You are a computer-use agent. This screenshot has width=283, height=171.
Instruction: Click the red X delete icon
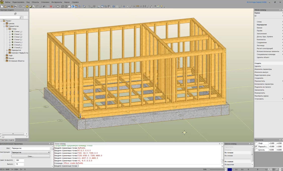[x=51, y=7]
